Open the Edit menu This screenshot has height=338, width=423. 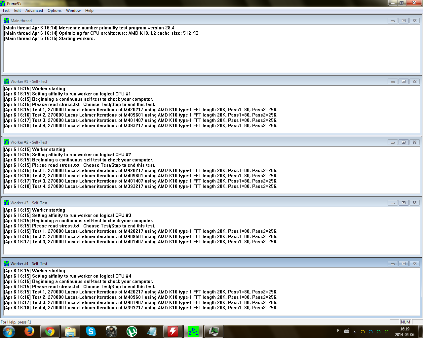coord(18,11)
